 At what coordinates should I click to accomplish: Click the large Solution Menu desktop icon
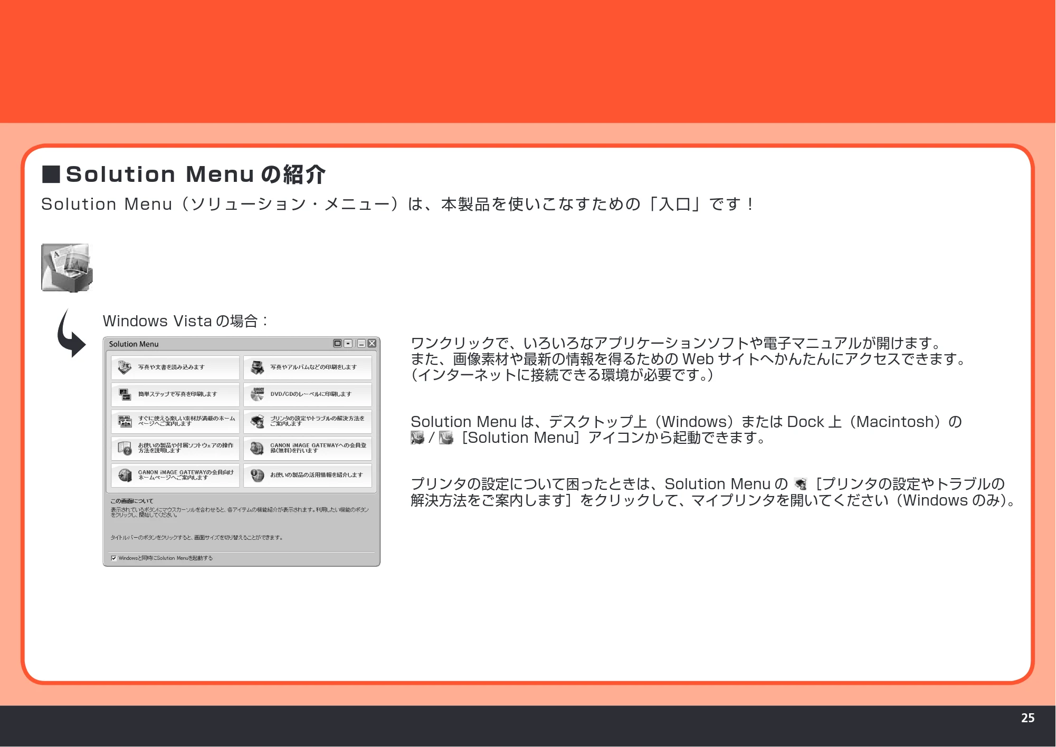click(67, 267)
